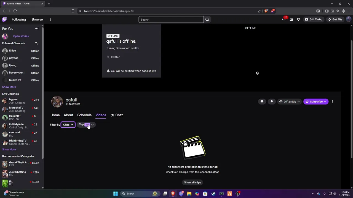Open buckzlive followed channel

21,80
